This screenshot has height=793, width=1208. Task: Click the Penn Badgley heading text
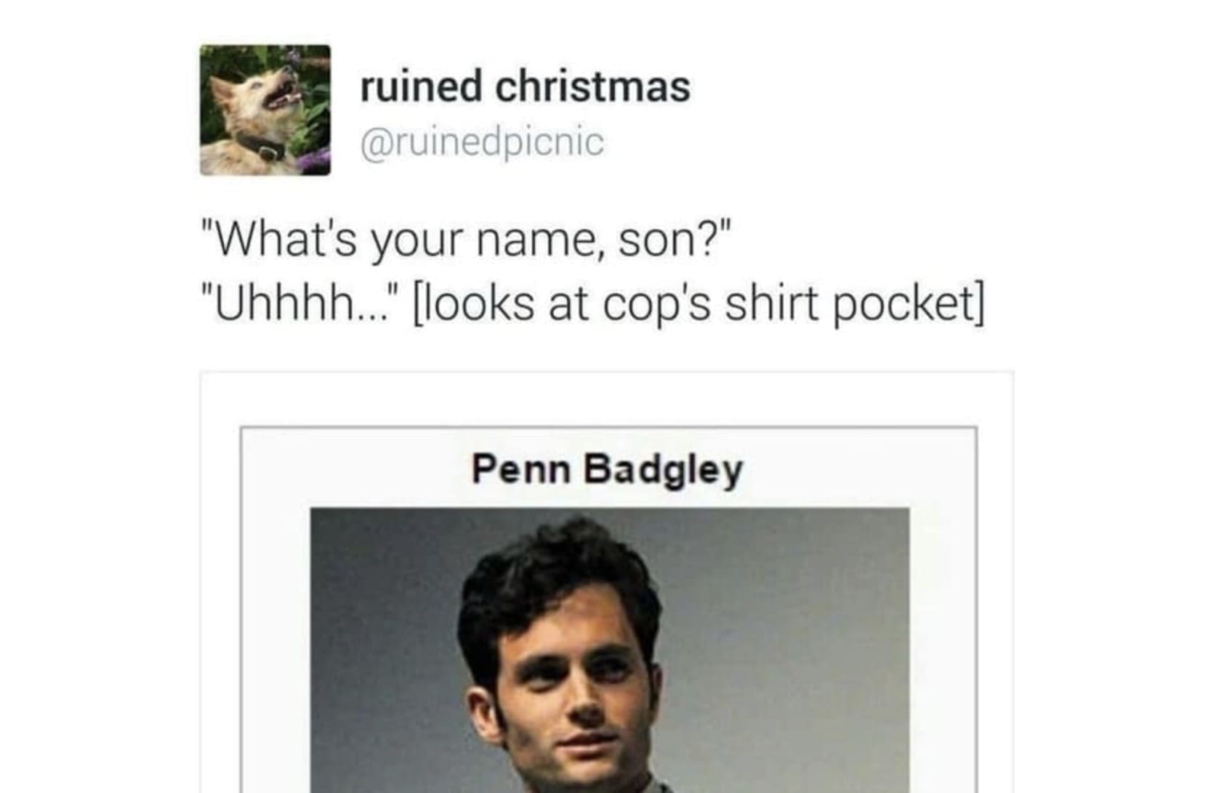[x=608, y=468]
